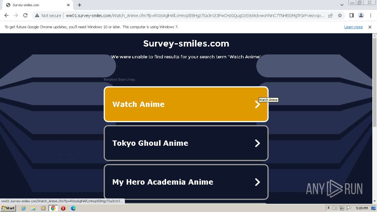Click the unable to find results message
Screen dimensions: 377x212
pyautogui.click(x=186, y=57)
